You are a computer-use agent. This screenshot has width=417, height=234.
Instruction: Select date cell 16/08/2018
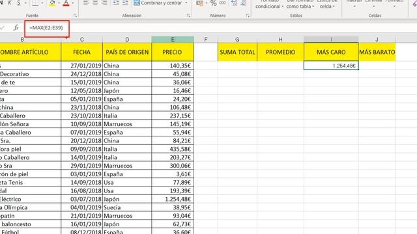pos(81,190)
